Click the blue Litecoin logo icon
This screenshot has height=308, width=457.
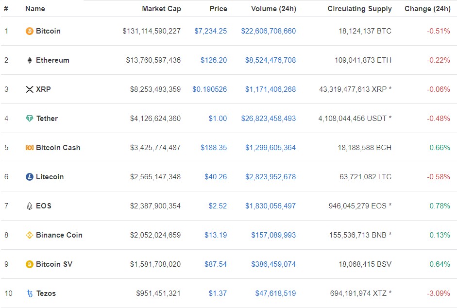click(30, 177)
